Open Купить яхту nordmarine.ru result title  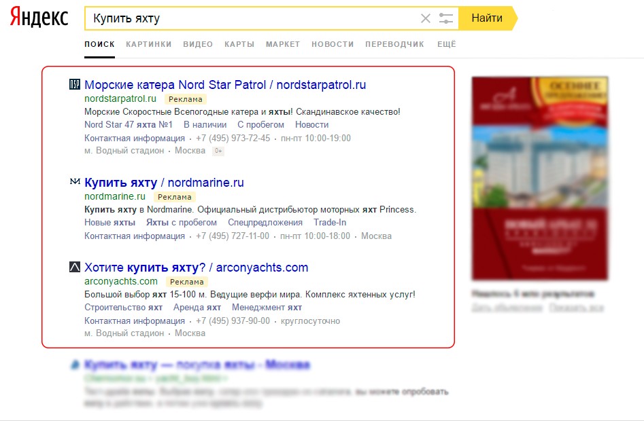point(164,183)
